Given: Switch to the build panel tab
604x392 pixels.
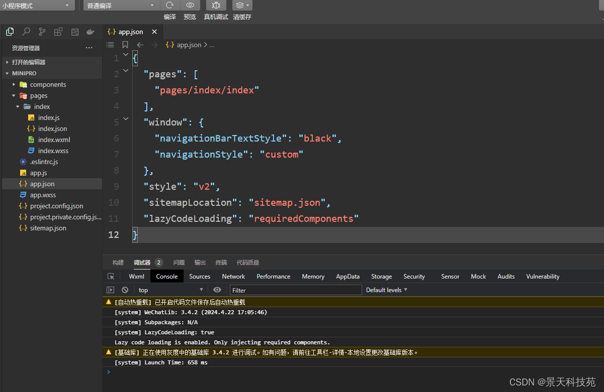Looking at the screenshot, I should tap(118, 263).
